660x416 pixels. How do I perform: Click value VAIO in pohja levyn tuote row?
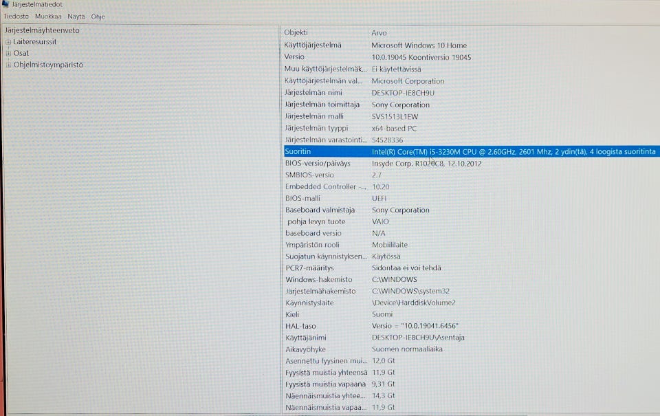(380, 221)
